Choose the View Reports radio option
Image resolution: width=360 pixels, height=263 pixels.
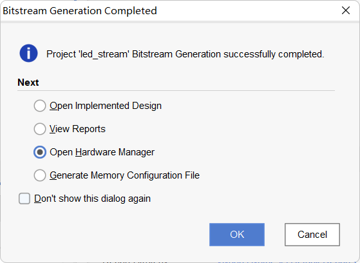tap(40, 129)
